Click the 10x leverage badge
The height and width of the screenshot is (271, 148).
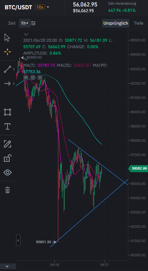click(40, 7)
